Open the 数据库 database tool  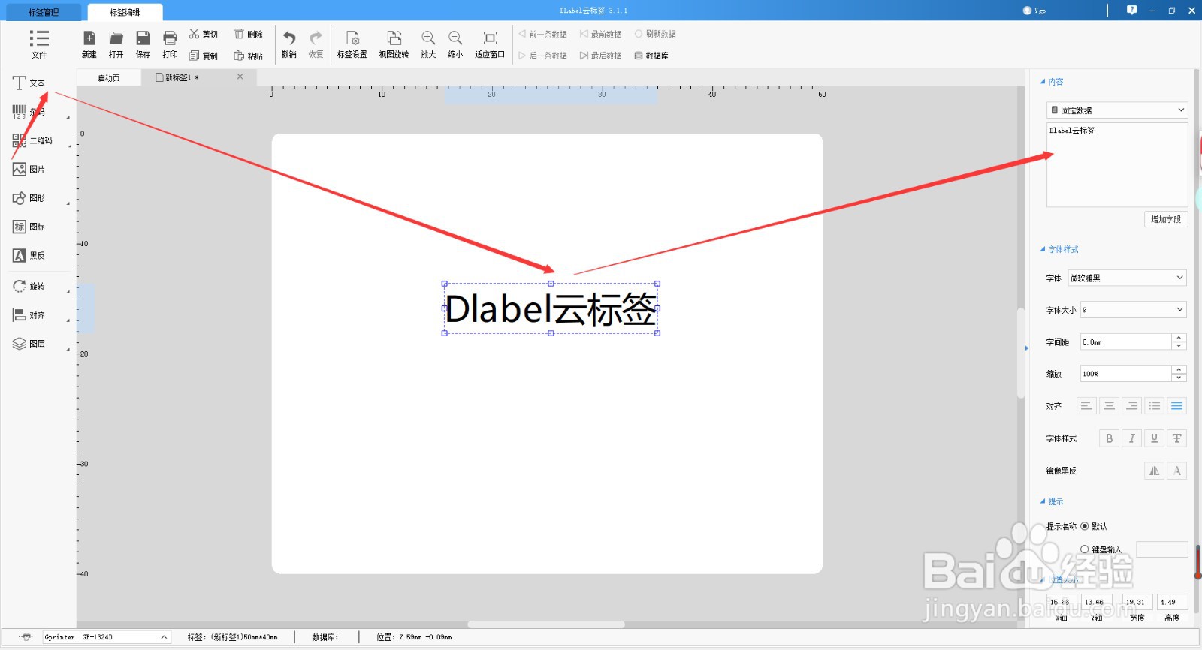coord(651,56)
